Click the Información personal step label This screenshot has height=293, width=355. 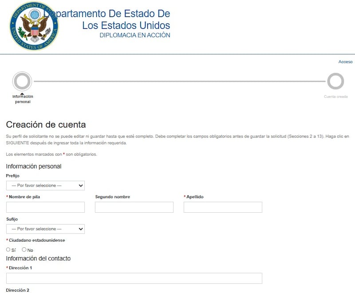(23, 99)
